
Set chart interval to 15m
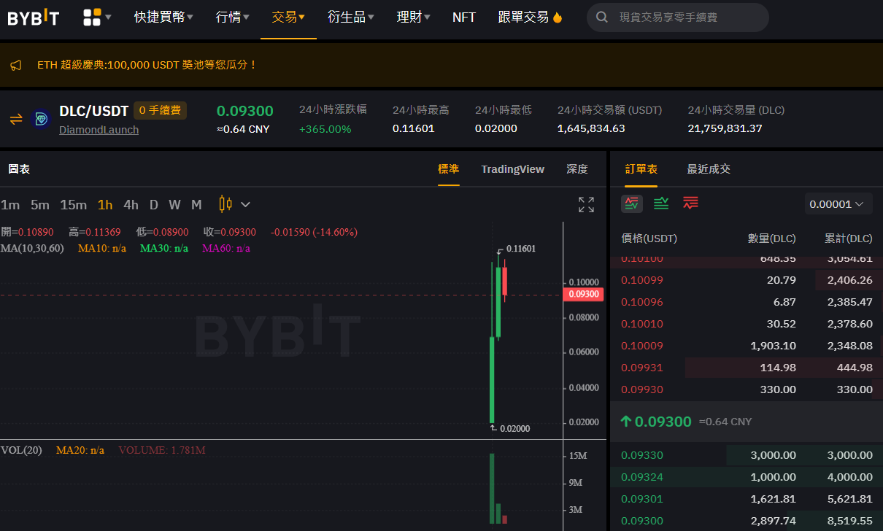[73, 205]
